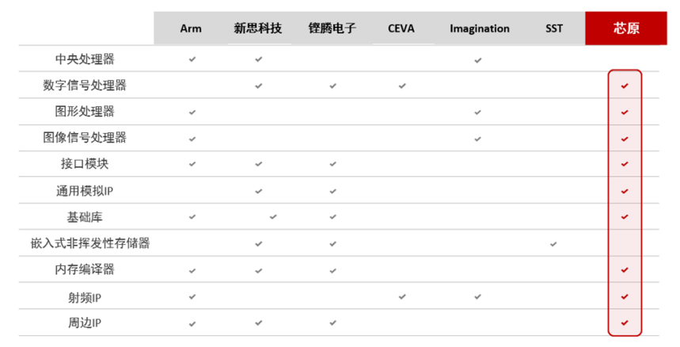Click the Imagination checkmark in 图像信号处理器 row
The image size is (680, 347).
pyautogui.click(x=478, y=139)
